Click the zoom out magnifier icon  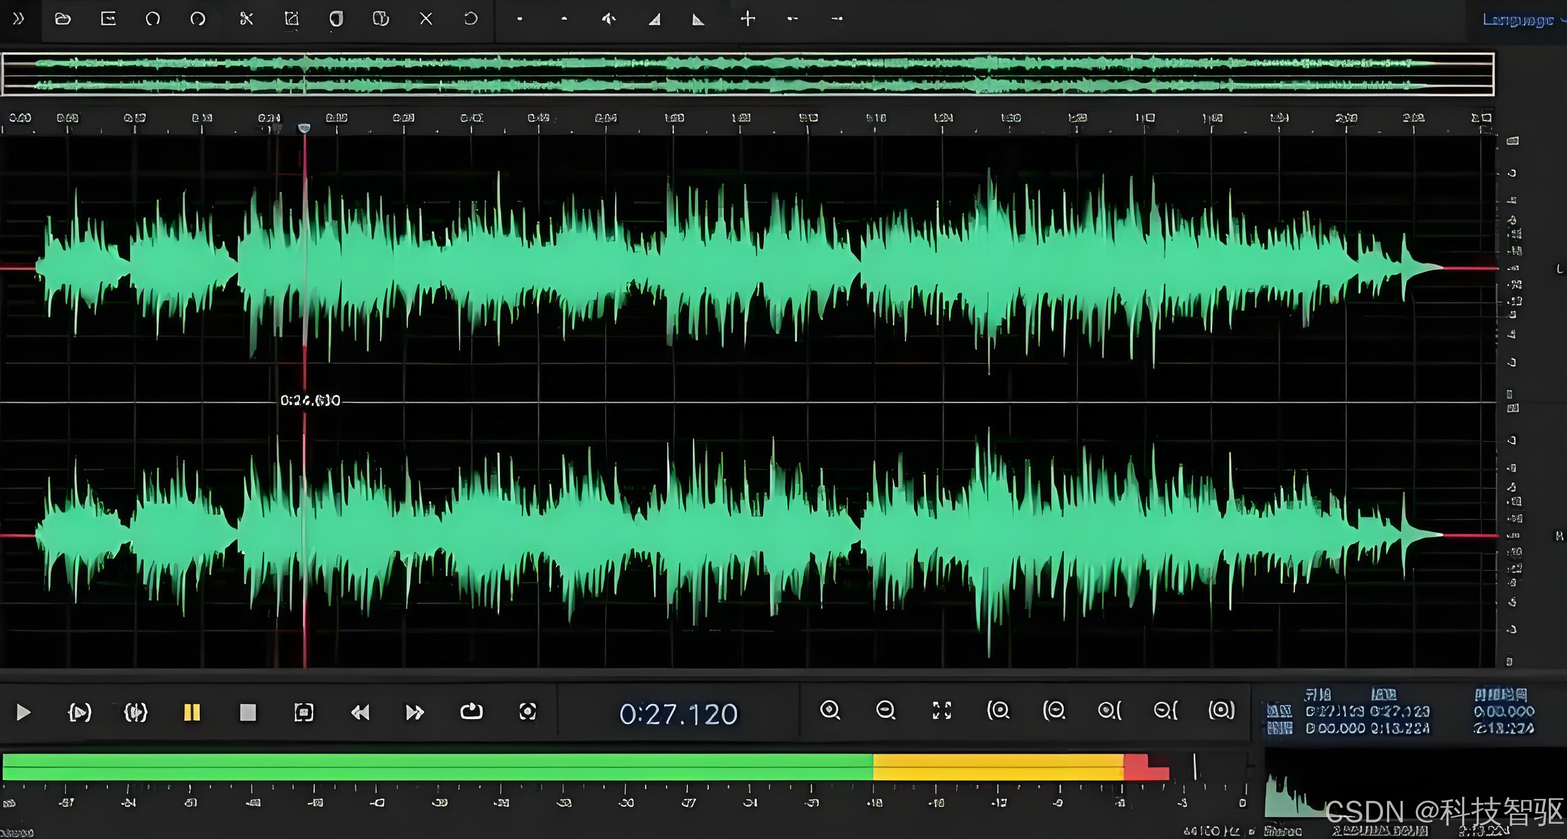[886, 710]
